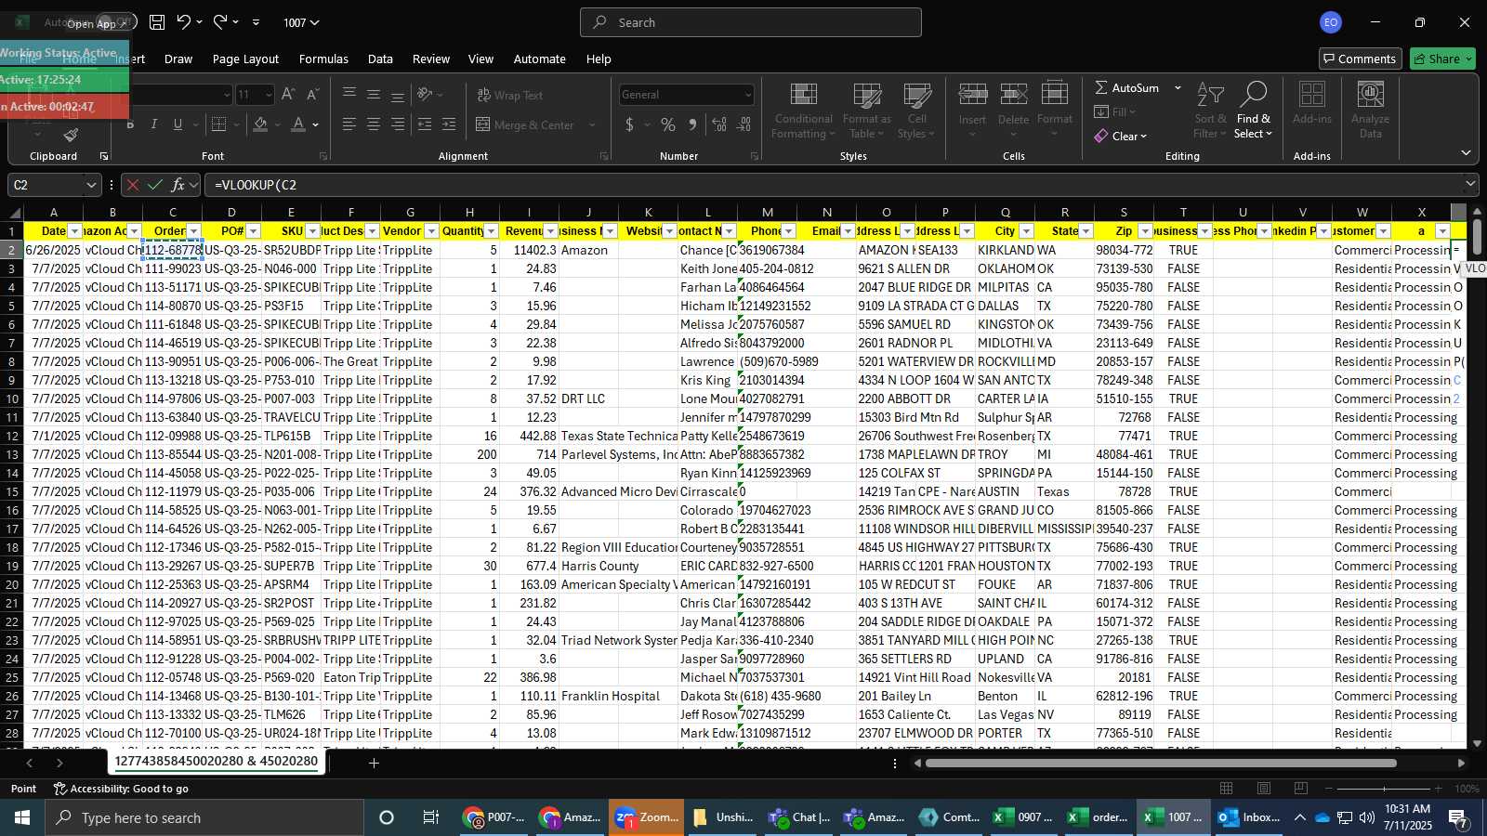Confirm formula with checkmark icon
The image size is (1487, 836).
pyautogui.click(x=155, y=185)
